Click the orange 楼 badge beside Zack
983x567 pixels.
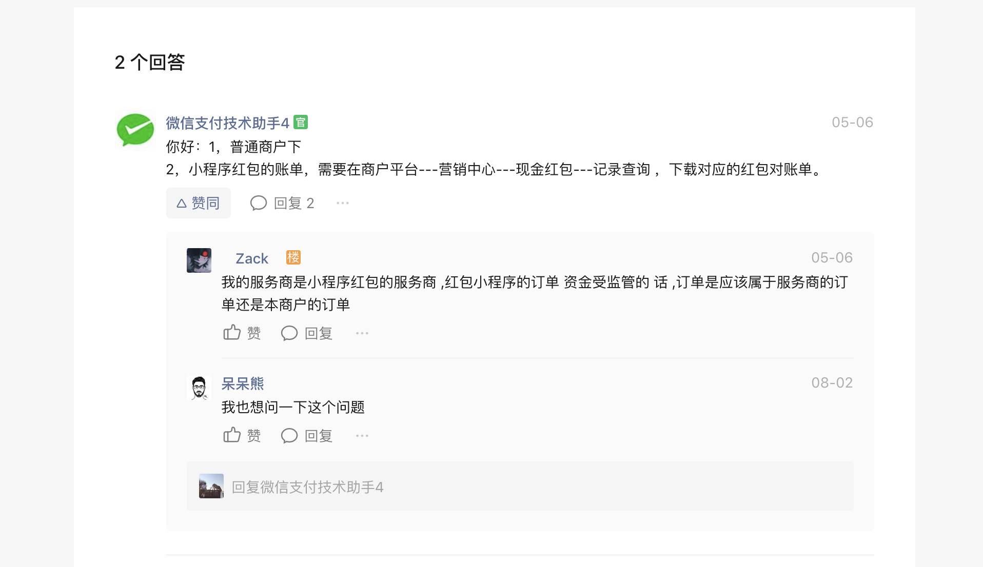point(293,257)
